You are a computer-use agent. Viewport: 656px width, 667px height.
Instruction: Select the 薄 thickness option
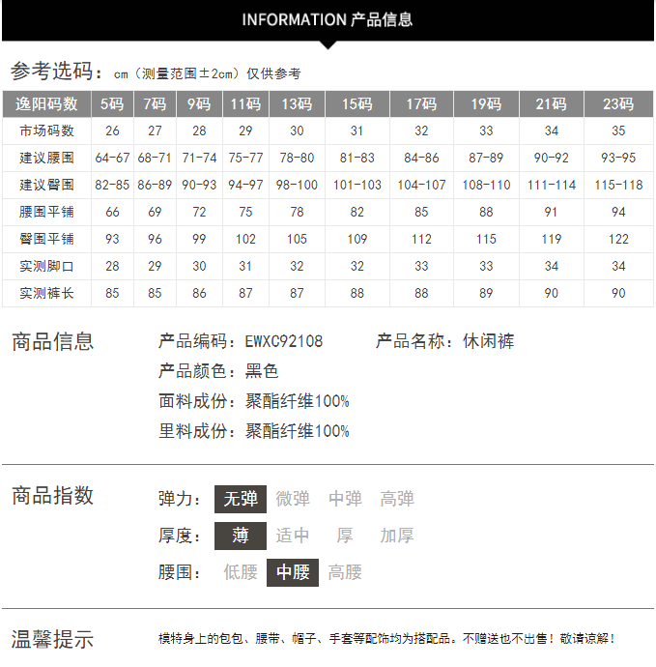[241, 536]
